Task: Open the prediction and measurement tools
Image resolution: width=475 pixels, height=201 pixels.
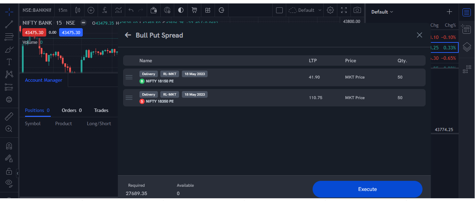Action: 9,87
